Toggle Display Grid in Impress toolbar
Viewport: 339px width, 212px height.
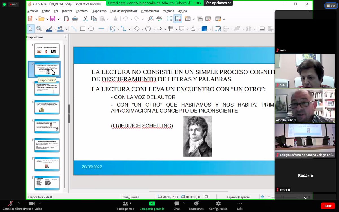click(169, 19)
